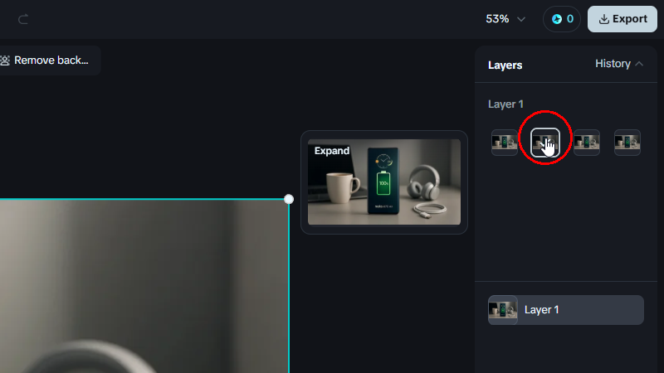Viewport: 664px width, 373px height.
Task: Click the chevron beside zoom percentage
Action: (x=521, y=19)
